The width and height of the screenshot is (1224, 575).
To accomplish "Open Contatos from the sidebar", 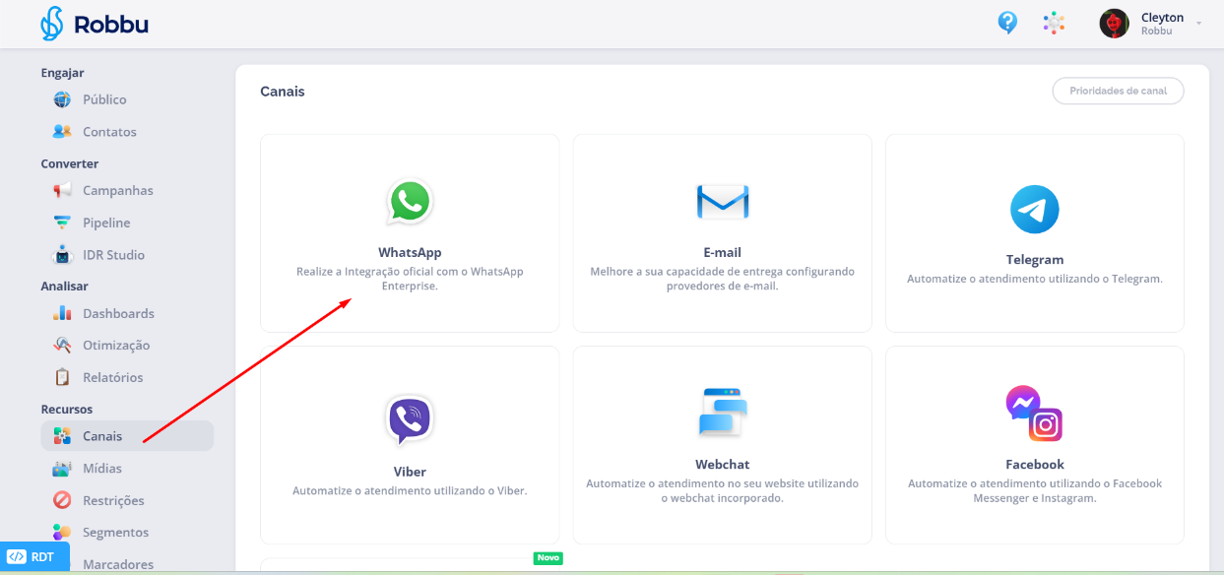I will 109,132.
